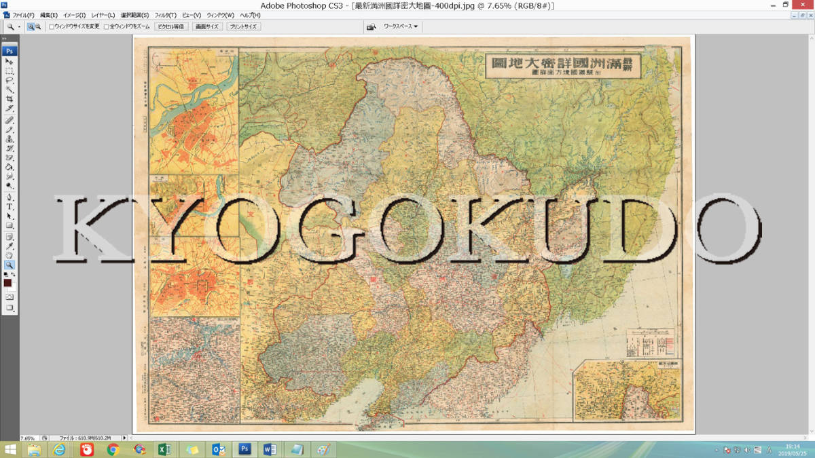The height and width of the screenshot is (458, 815).
Task: Click the white background color swatch
Action: [14, 288]
